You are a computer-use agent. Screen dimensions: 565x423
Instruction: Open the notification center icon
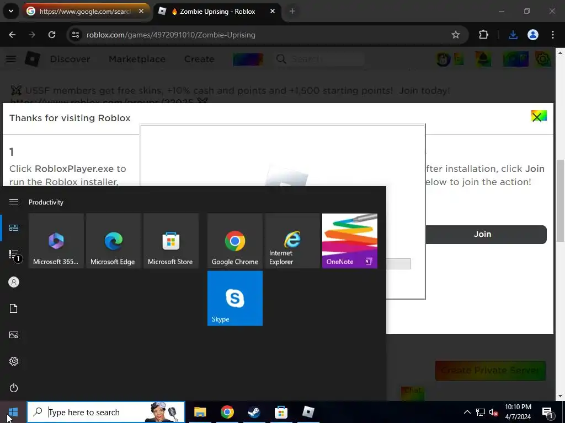pos(547,413)
